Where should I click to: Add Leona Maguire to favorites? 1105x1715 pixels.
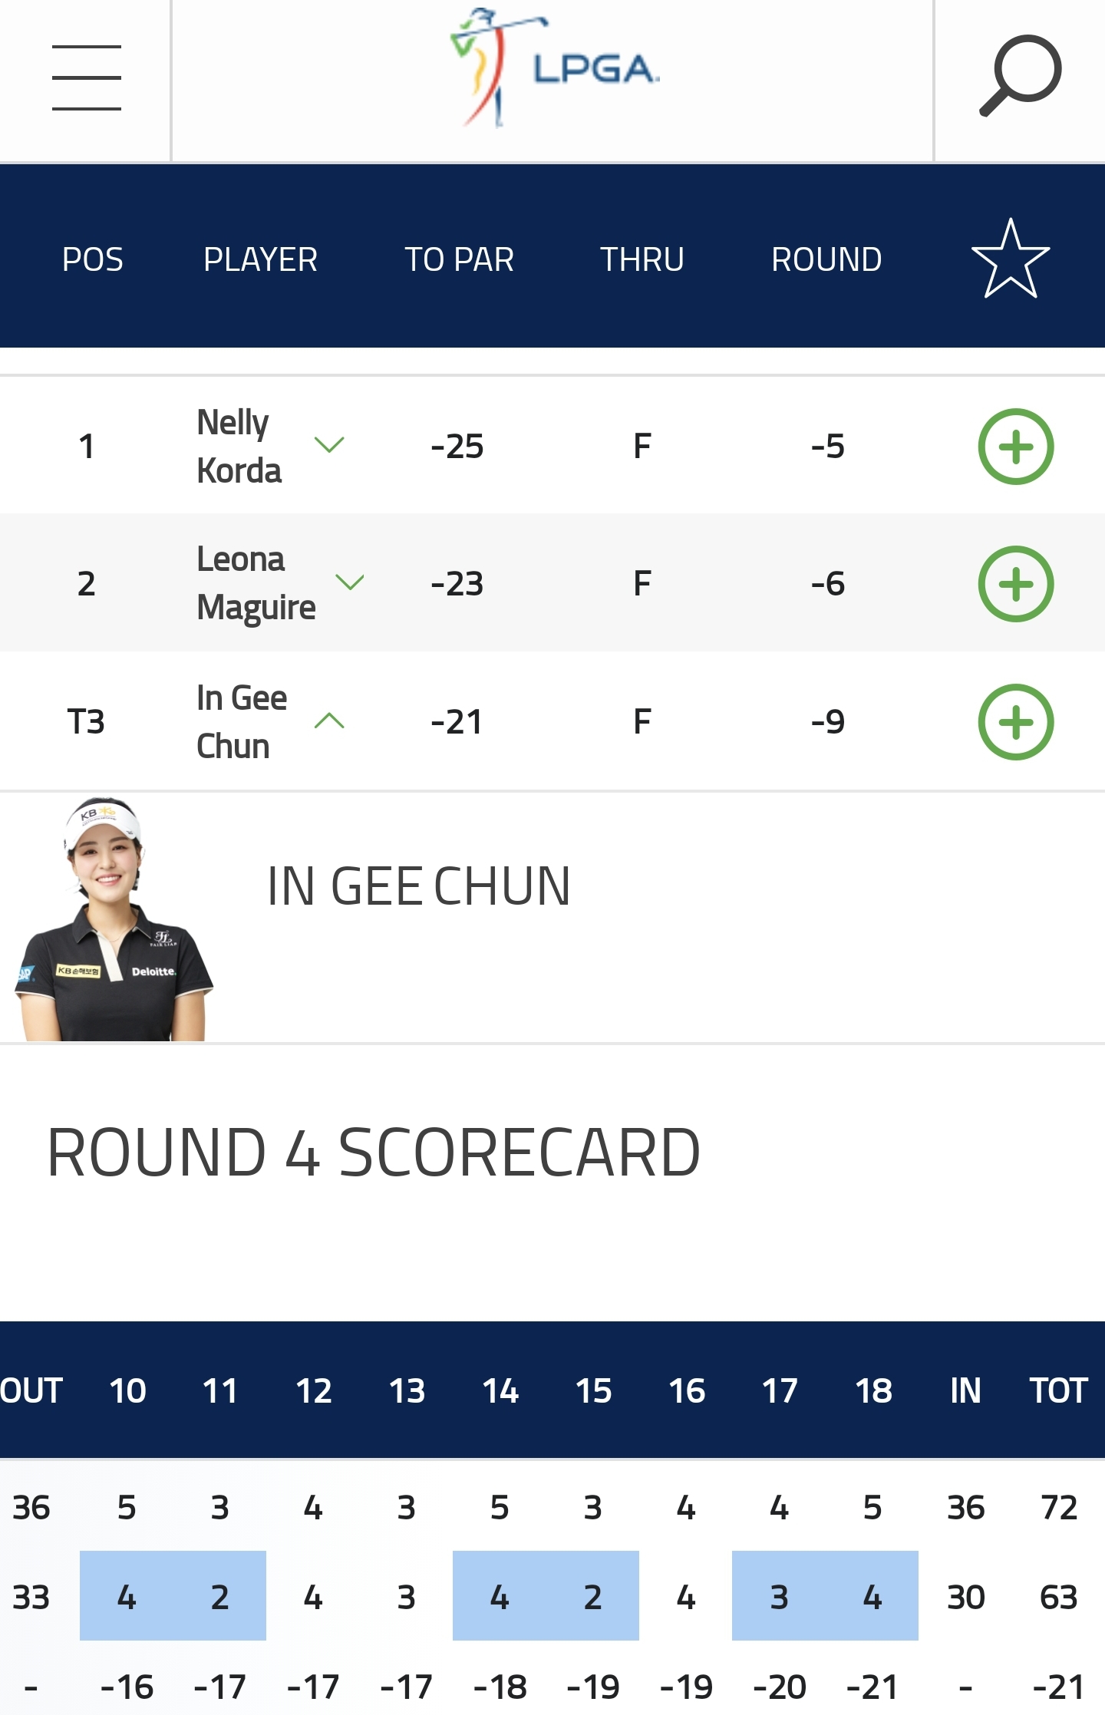(1015, 584)
